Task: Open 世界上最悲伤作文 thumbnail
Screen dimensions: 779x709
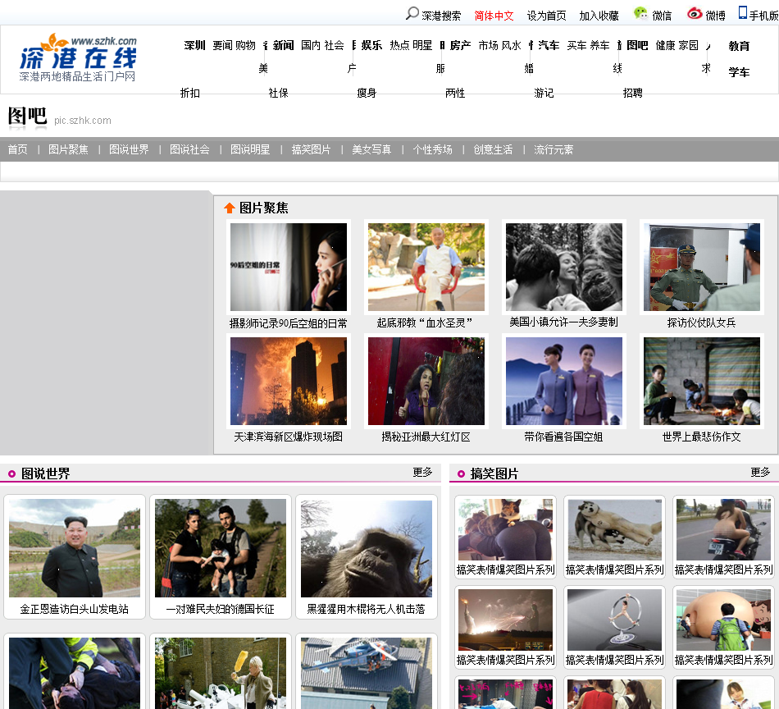Action: (701, 382)
